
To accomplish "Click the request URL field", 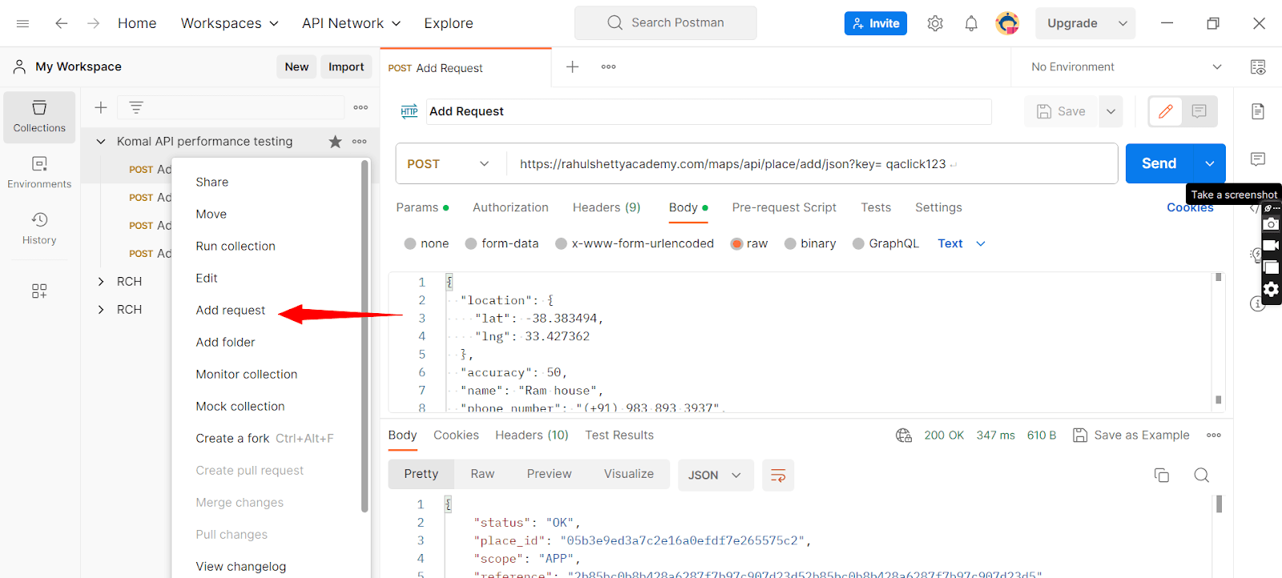I will coord(812,164).
